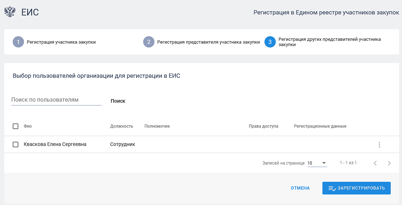Click the Фио column header
Screen dimensions: 402x205
pos(28,126)
